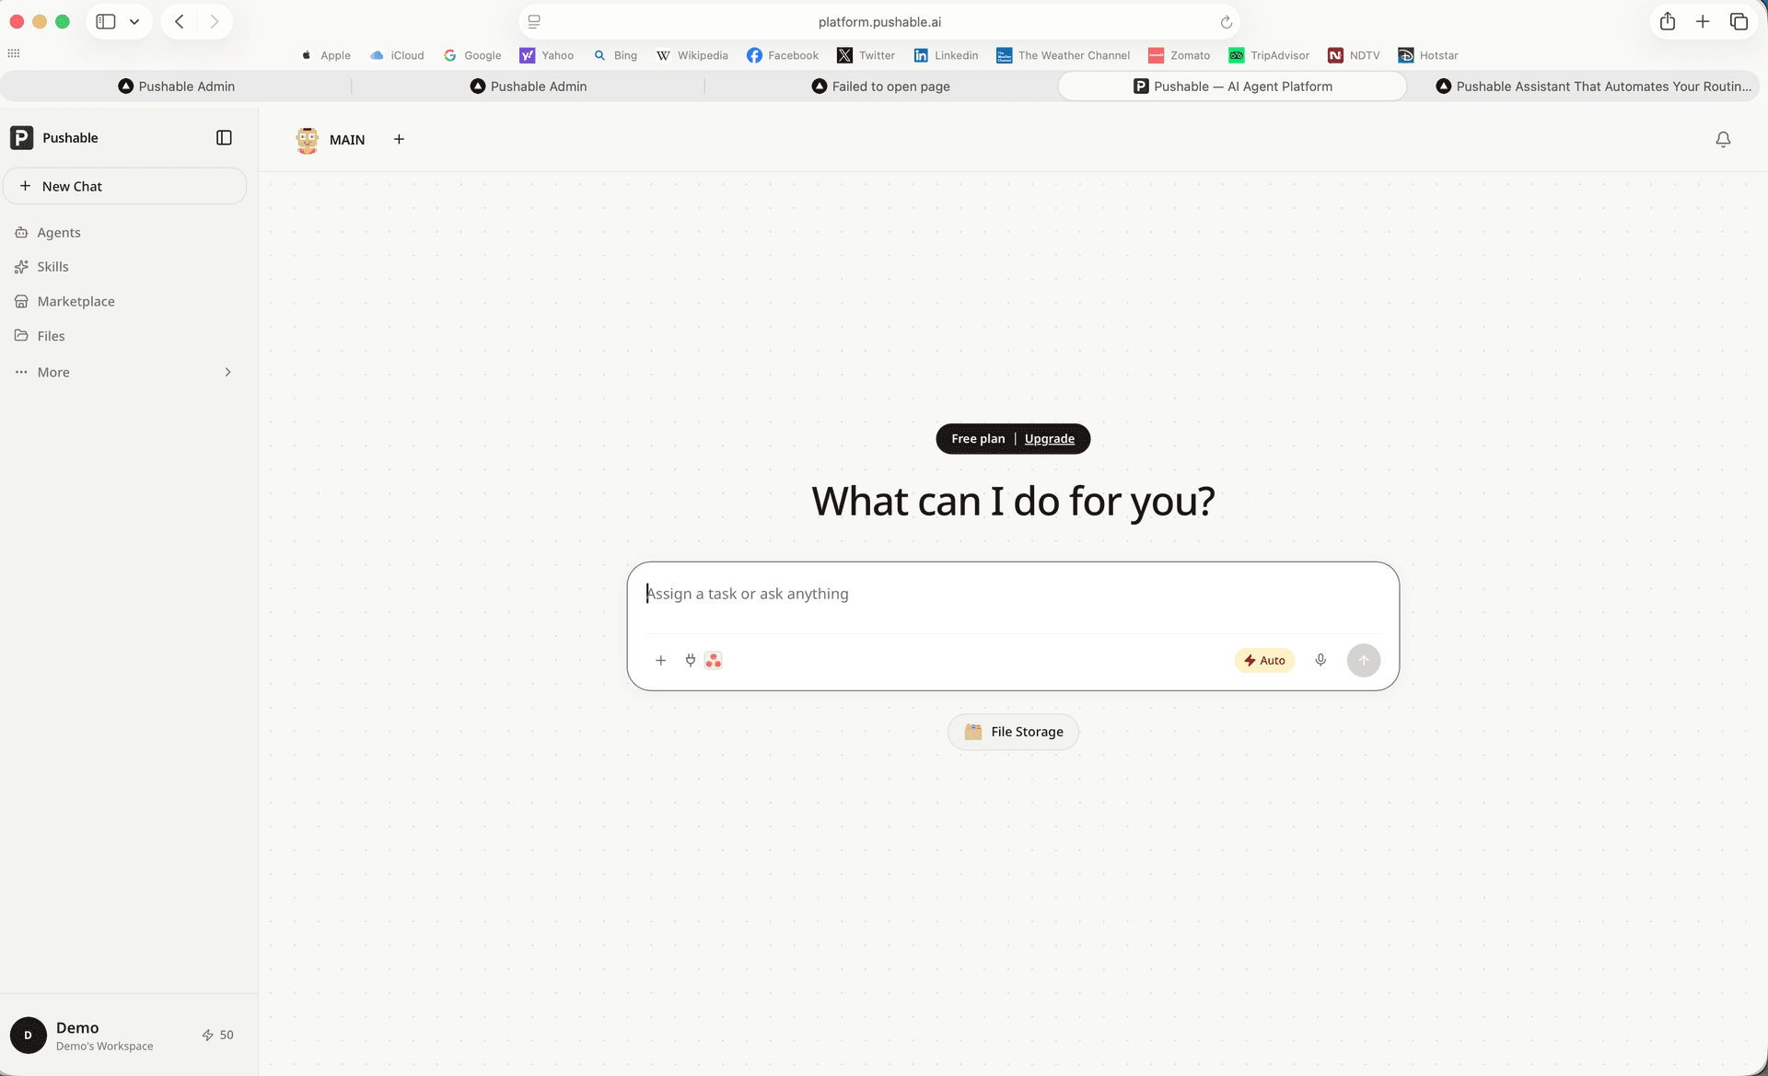
Task: Activate microphone voice input
Action: click(x=1320, y=660)
